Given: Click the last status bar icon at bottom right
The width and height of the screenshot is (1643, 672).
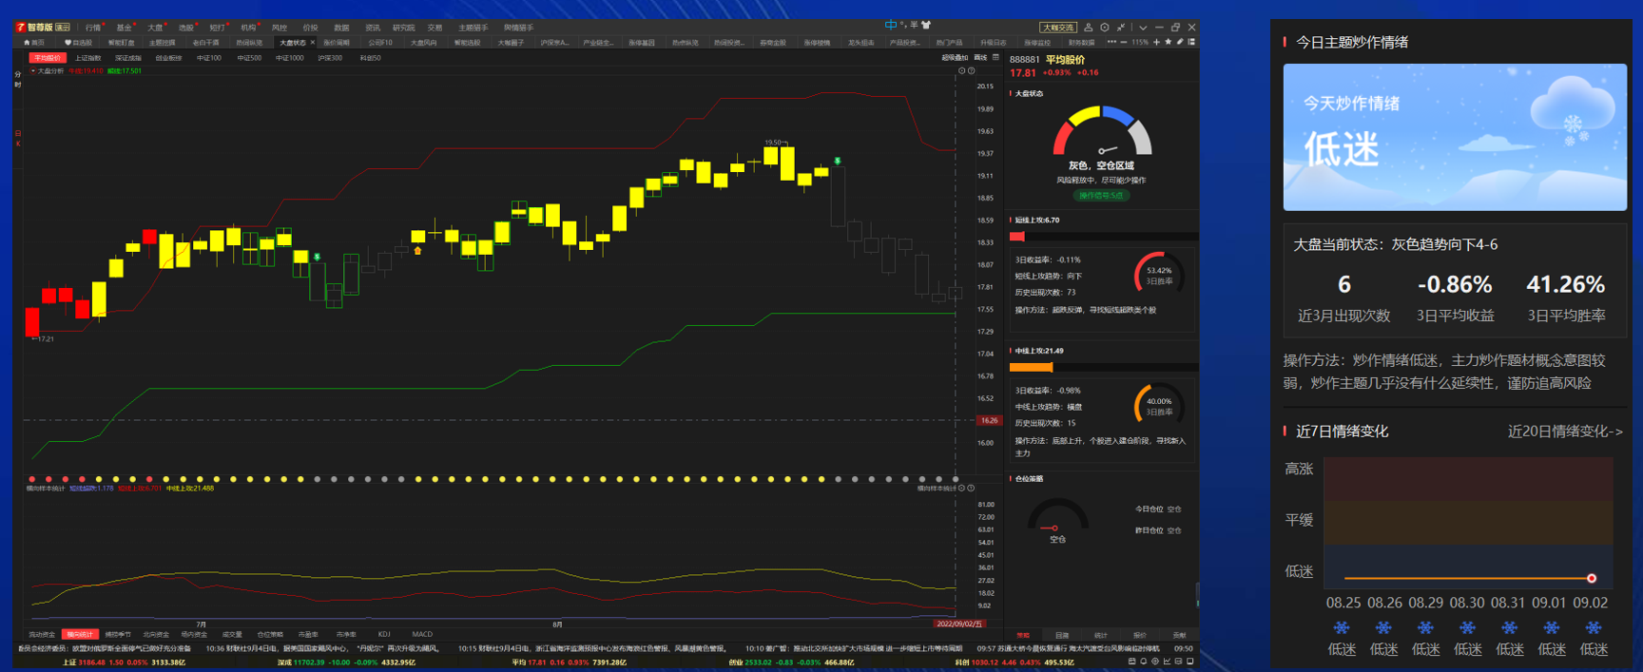Looking at the screenshot, I should tap(1189, 662).
